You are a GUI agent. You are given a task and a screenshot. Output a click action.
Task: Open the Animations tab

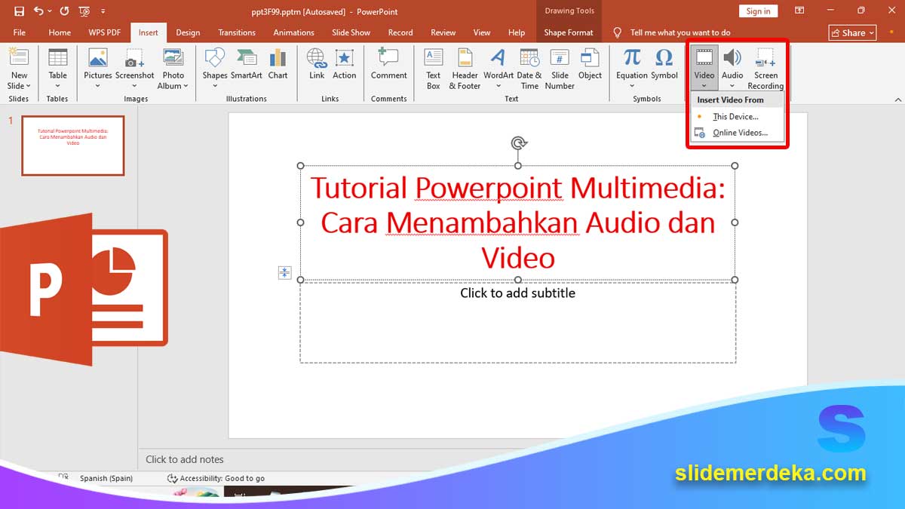point(293,32)
